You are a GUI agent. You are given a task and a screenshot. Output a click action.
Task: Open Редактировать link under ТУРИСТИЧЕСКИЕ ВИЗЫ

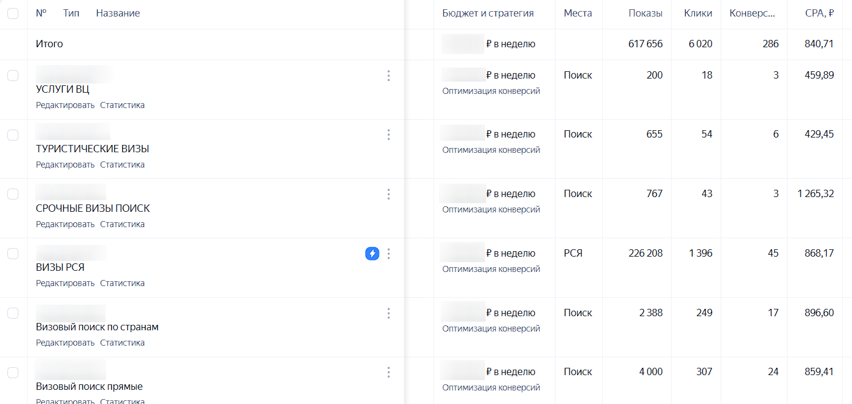tap(65, 165)
